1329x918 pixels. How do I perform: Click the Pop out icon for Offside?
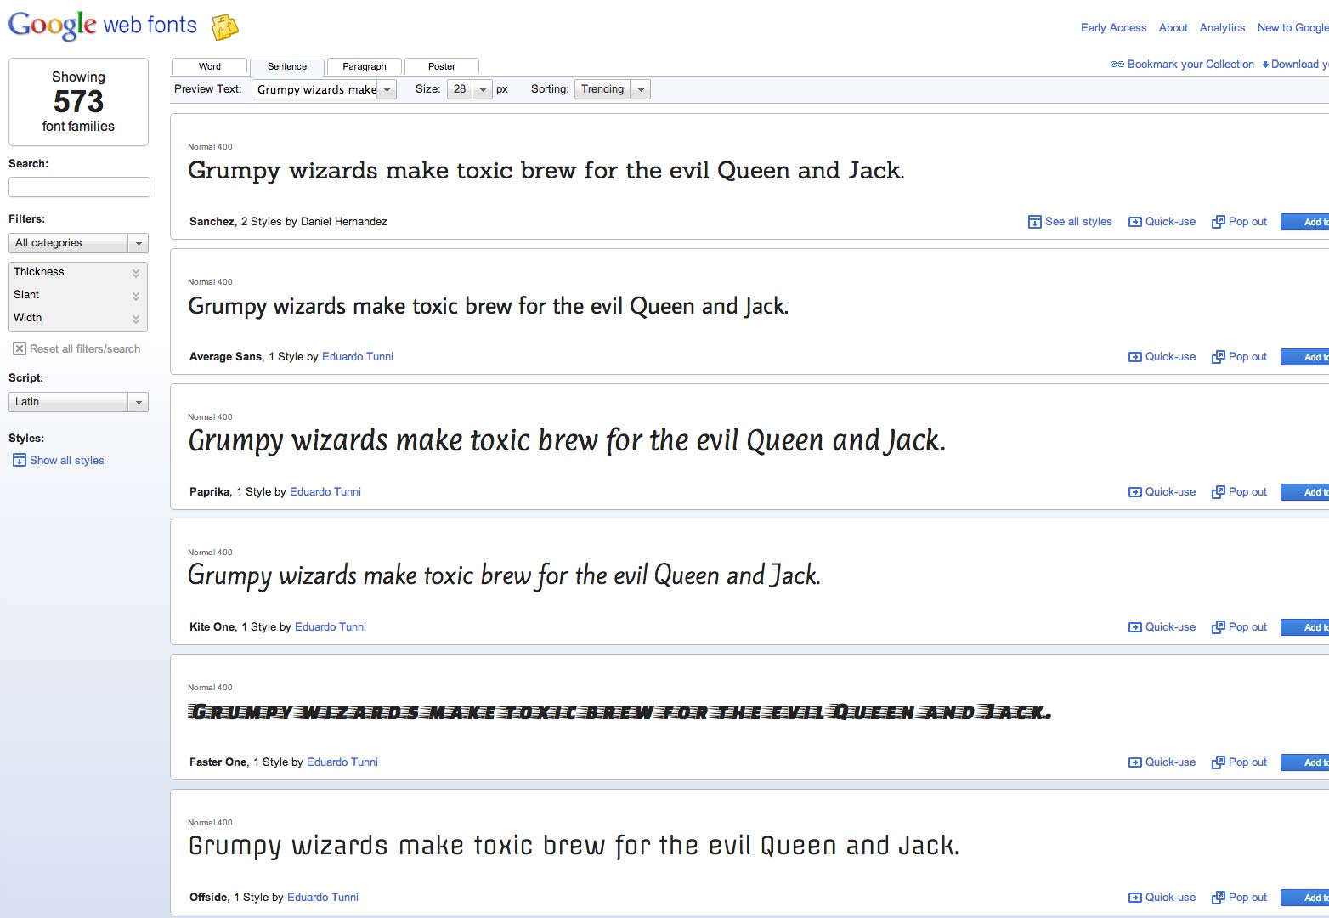click(1219, 898)
